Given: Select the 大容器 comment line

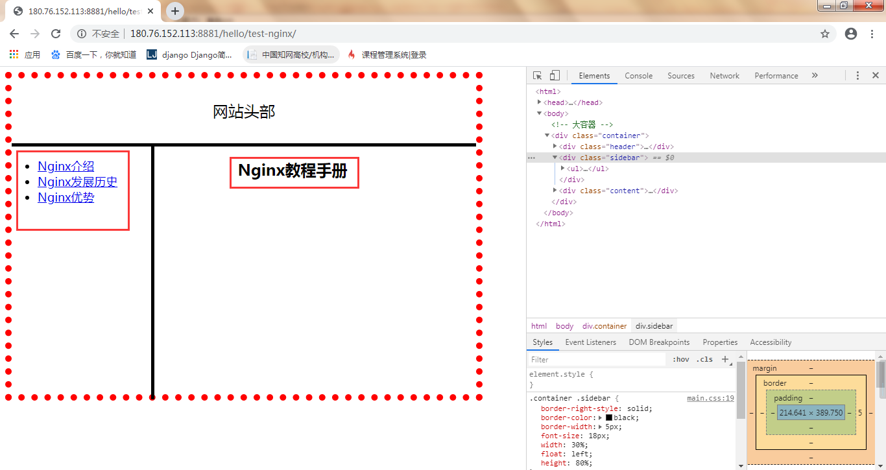Looking at the screenshot, I should (x=582, y=124).
